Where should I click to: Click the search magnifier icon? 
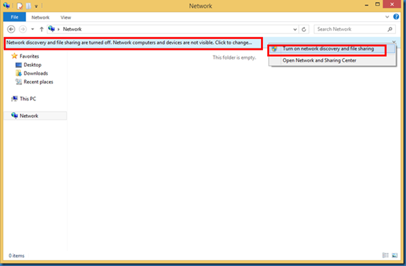[390, 29]
